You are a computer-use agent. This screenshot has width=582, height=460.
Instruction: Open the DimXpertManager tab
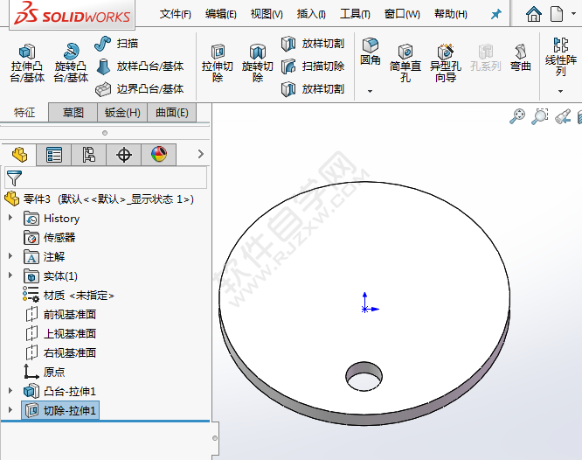123,155
